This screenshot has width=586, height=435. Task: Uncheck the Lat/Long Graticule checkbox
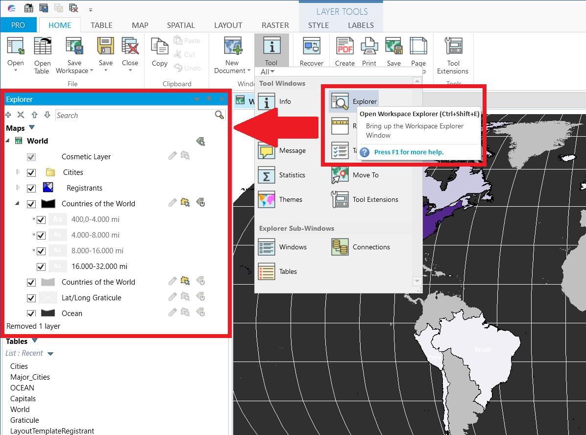pyautogui.click(x=31, y=298)
